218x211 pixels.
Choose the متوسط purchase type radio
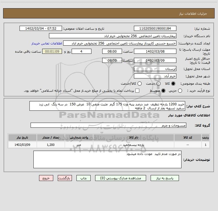point(163,91)
